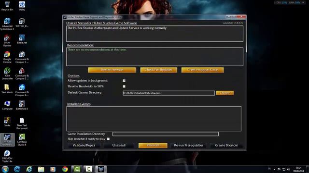Open the Computer desktop icon

[7, 105]
